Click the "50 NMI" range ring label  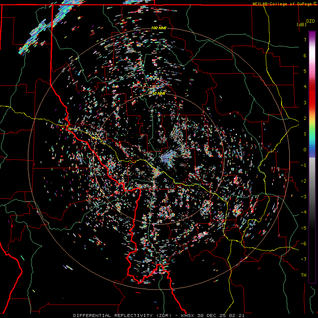pos(159,93)
